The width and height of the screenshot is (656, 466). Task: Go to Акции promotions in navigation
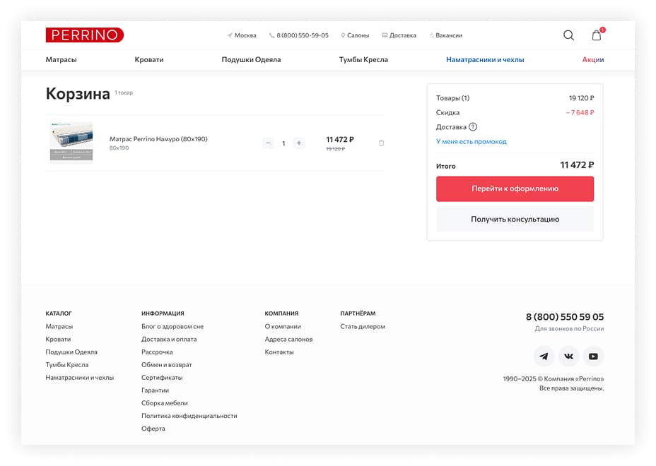[592, 60]
